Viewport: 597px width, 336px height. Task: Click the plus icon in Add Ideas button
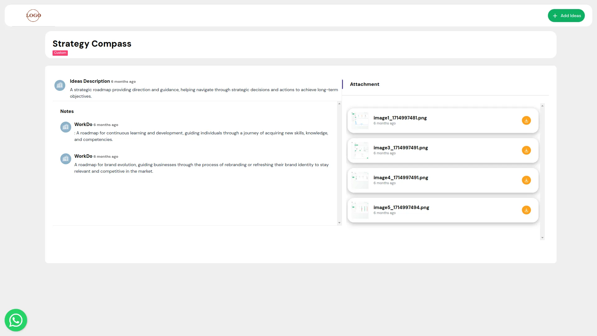[x=555, y=16]
